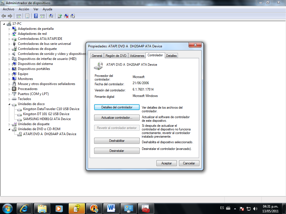The image size is (286, 214).
Task: Click the ES language indicator
Action: [222, 208]
